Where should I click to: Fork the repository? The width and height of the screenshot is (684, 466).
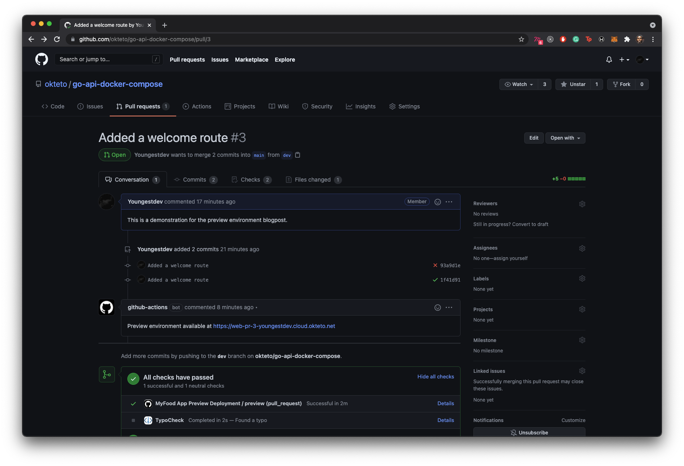pyautogui.click(x=622, y=84)
